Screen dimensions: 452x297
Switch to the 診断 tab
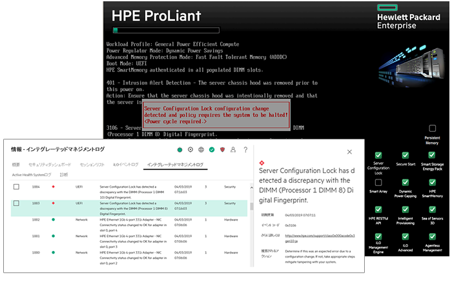pos(64,175)
